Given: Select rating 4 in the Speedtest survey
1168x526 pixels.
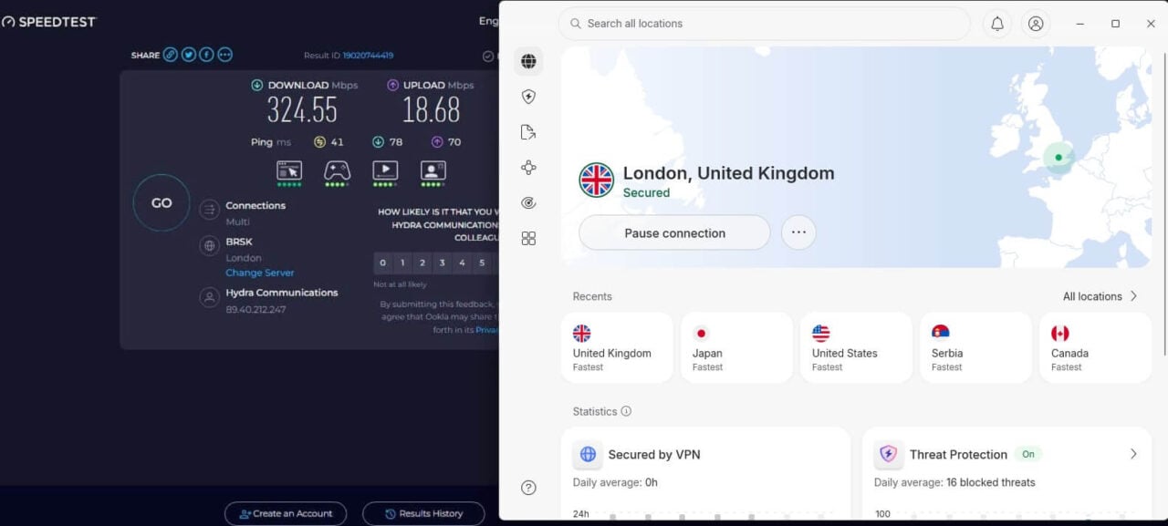Looking at the screenshot, I should coord(463,263).
